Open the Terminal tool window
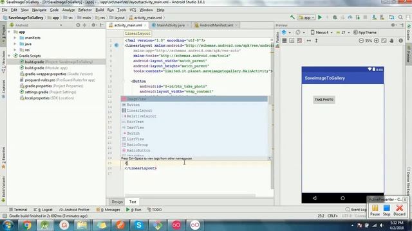This screenshot has width=412, height=231. pyautogui.click(x=18, y=210)
